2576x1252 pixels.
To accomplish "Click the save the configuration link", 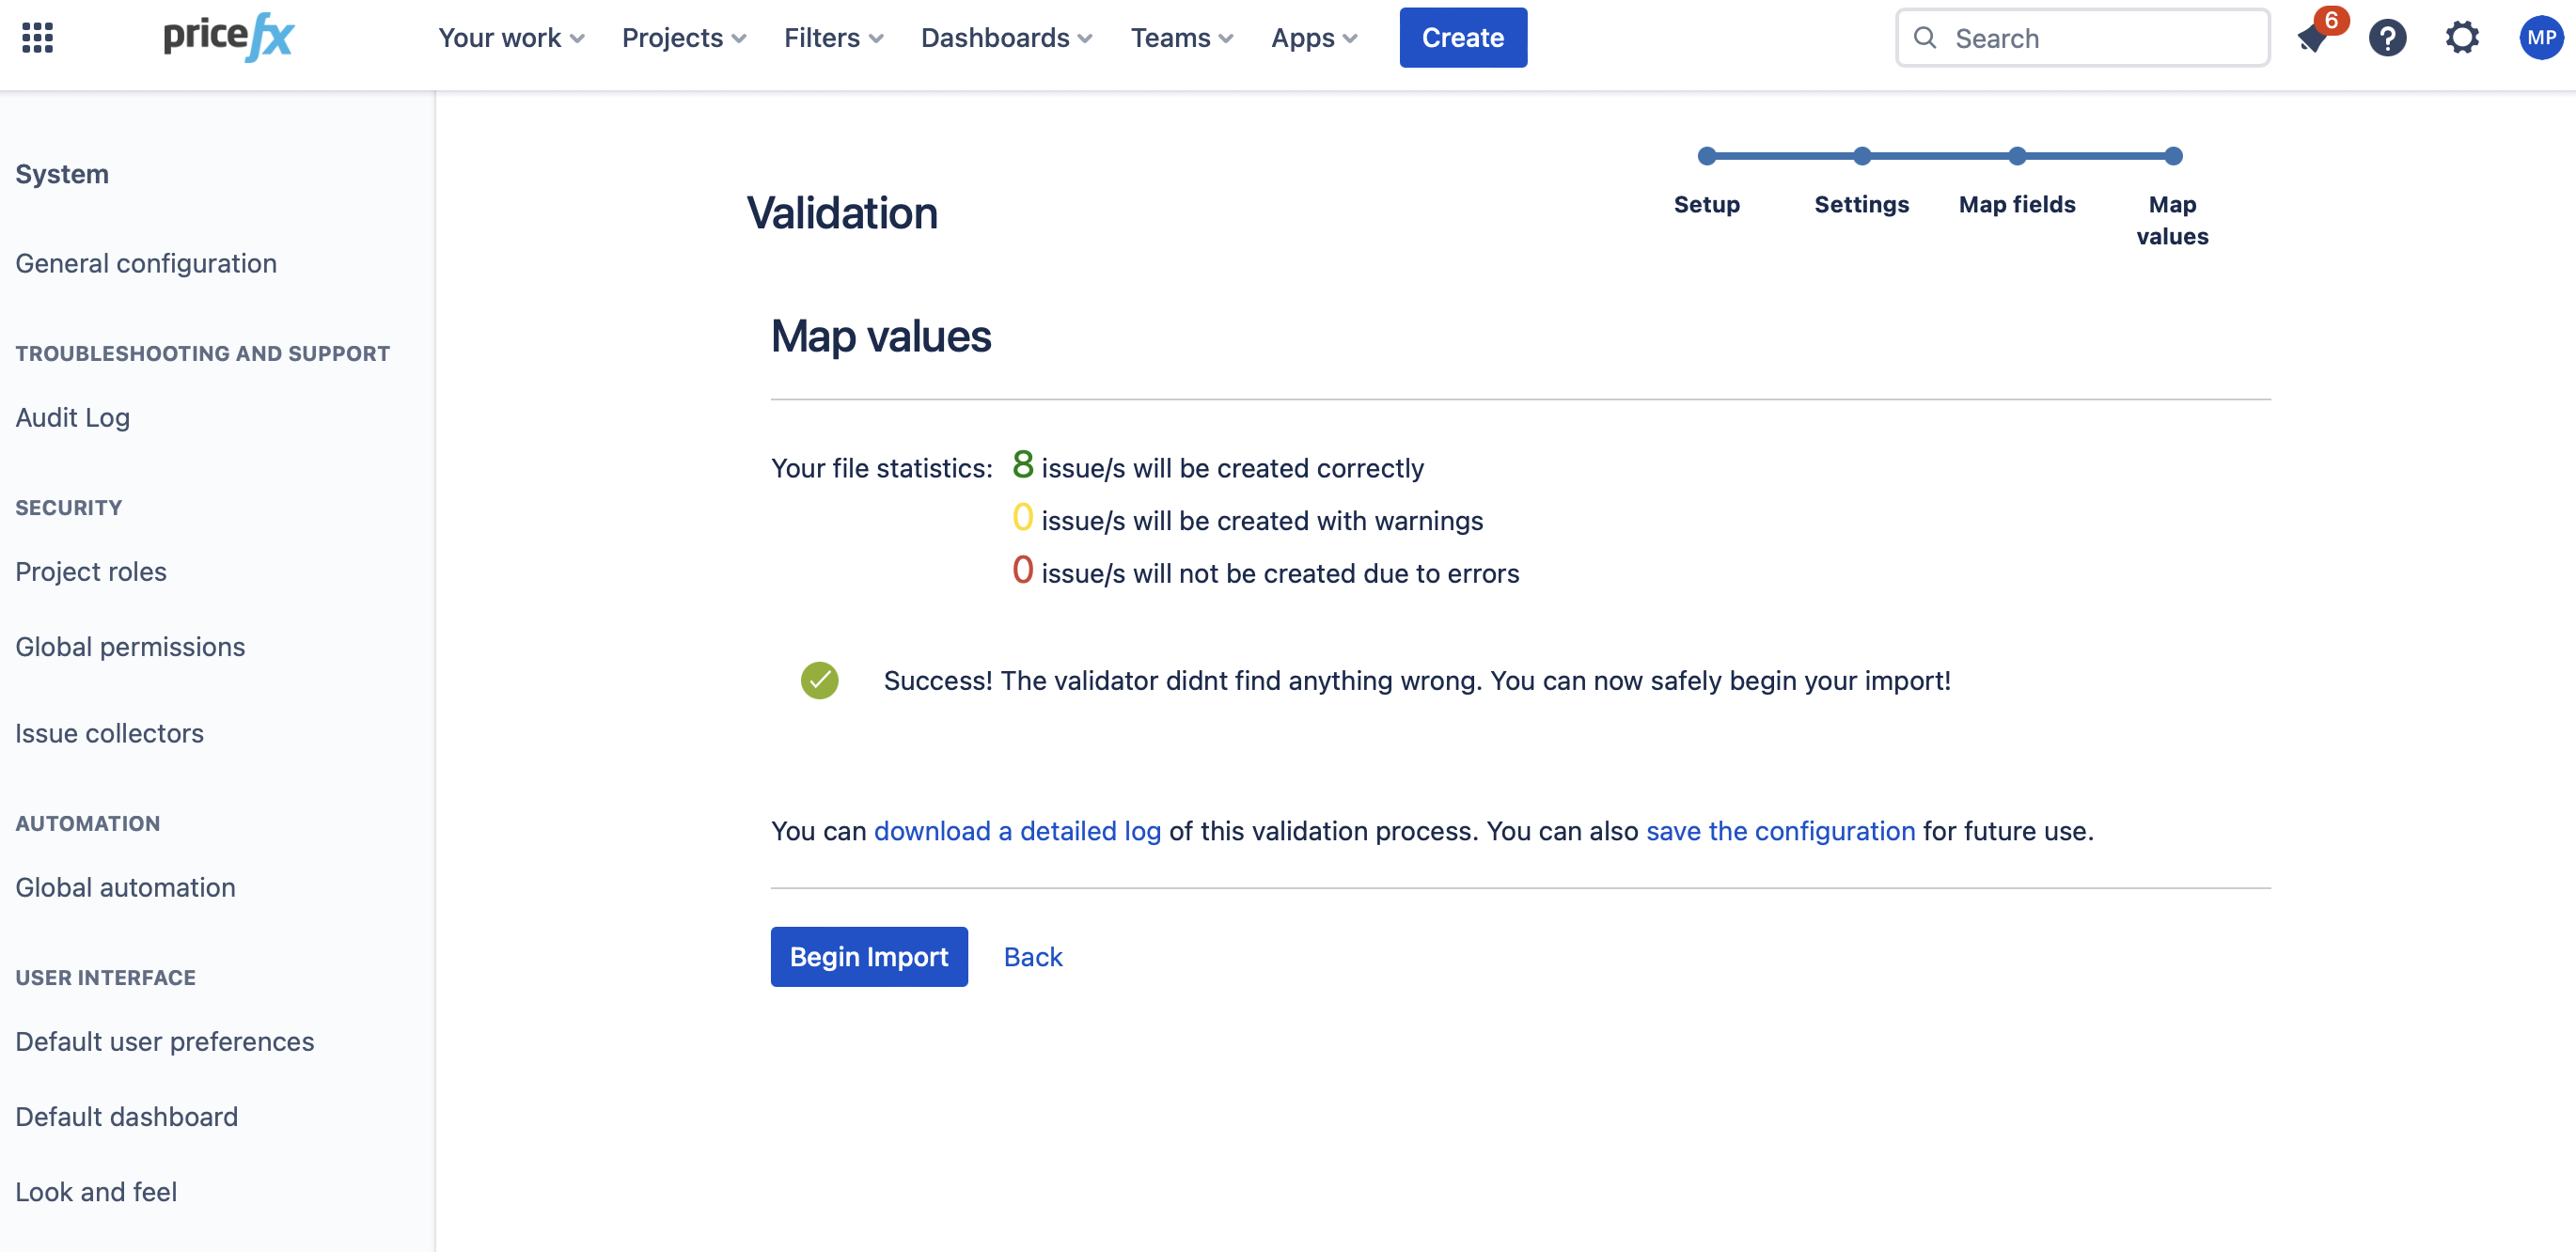I will click(x=1780, y=831).
